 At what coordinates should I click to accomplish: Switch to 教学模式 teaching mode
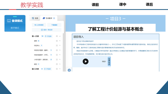[15, 28]
